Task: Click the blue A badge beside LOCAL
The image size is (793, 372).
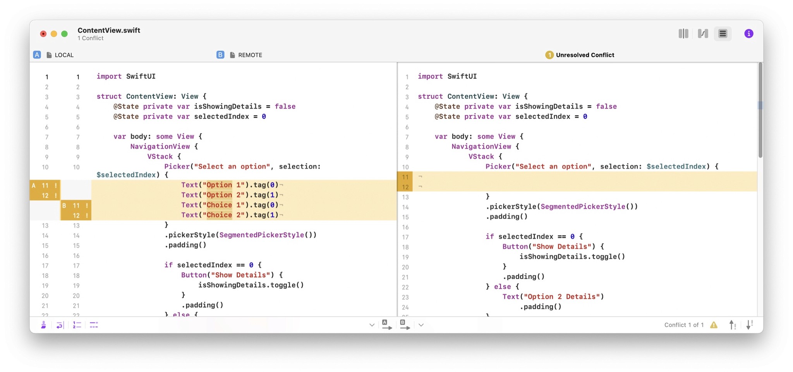Action: tap(37, 55)
